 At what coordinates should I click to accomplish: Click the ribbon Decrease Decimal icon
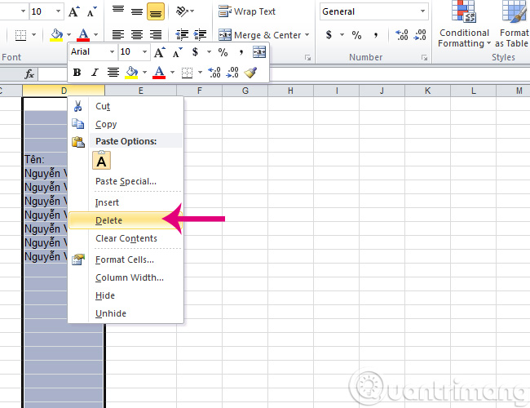click(x=420, y=35)
